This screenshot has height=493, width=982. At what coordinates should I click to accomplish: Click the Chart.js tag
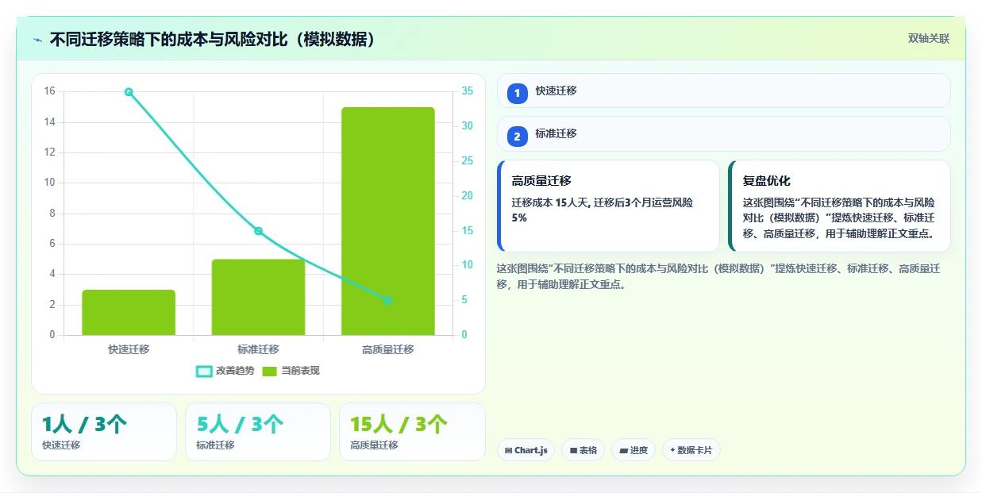pos(526,450)
